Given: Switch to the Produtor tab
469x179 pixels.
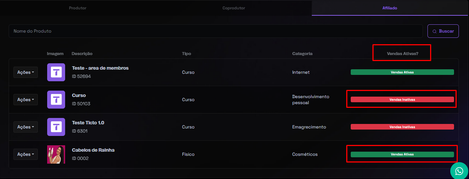Looking at the screenshot, I should [77, 8].
